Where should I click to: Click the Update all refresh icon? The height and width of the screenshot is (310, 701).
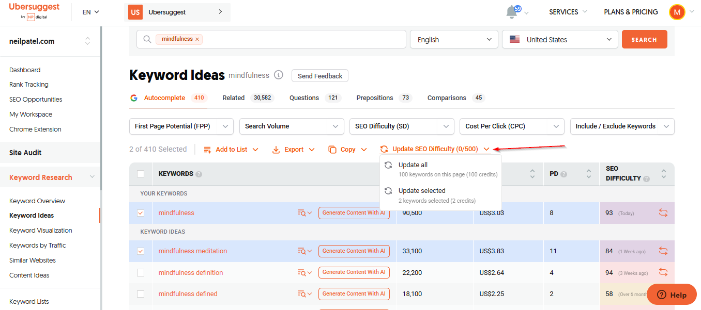point(388,165)
